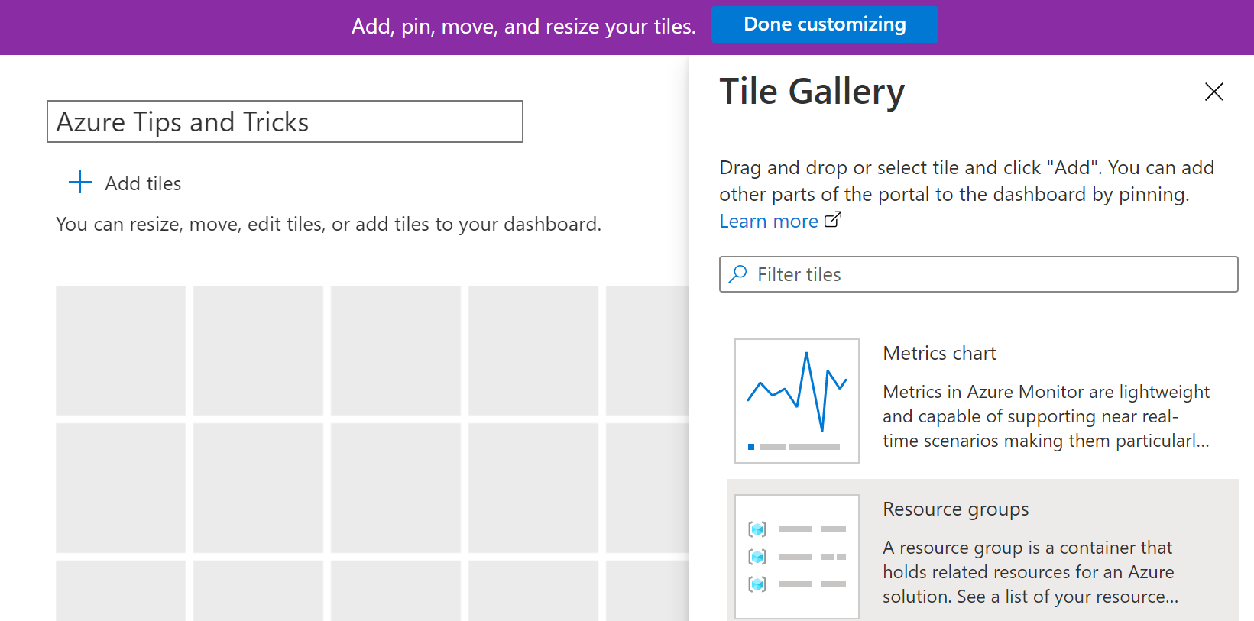The image size is (1254, 621).
Task: Click the line graph icon in Metrics thumbnail
Action: (x=797, y=391)
